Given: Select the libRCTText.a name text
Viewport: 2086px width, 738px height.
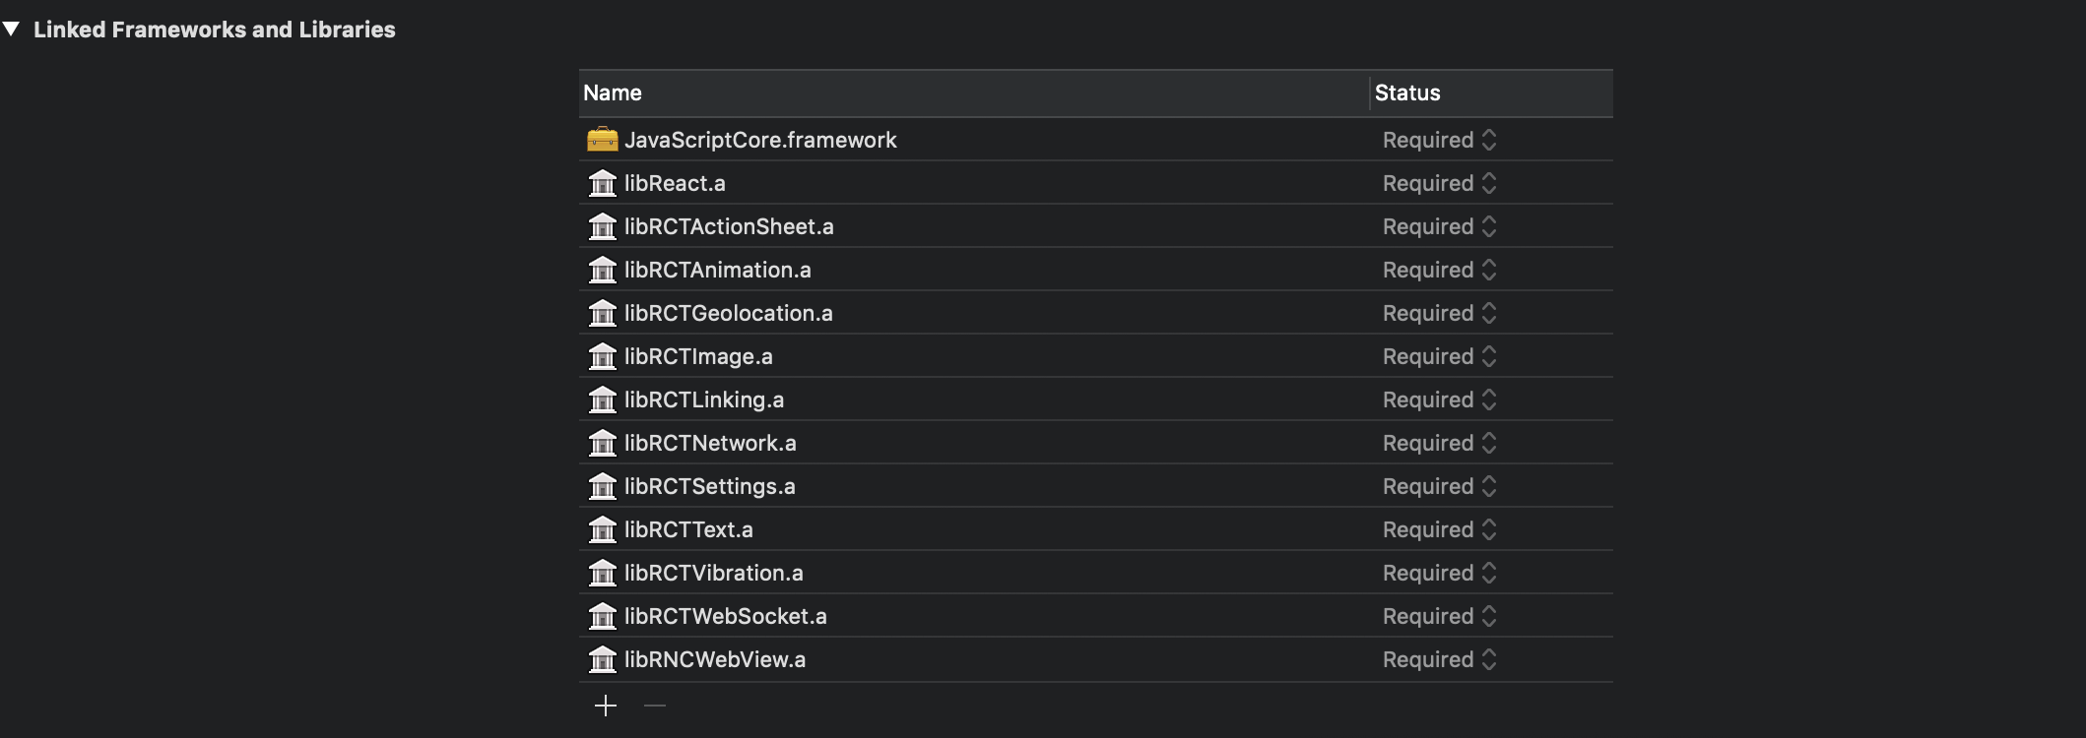Looking at the screenshot, I should pos(688,529).
